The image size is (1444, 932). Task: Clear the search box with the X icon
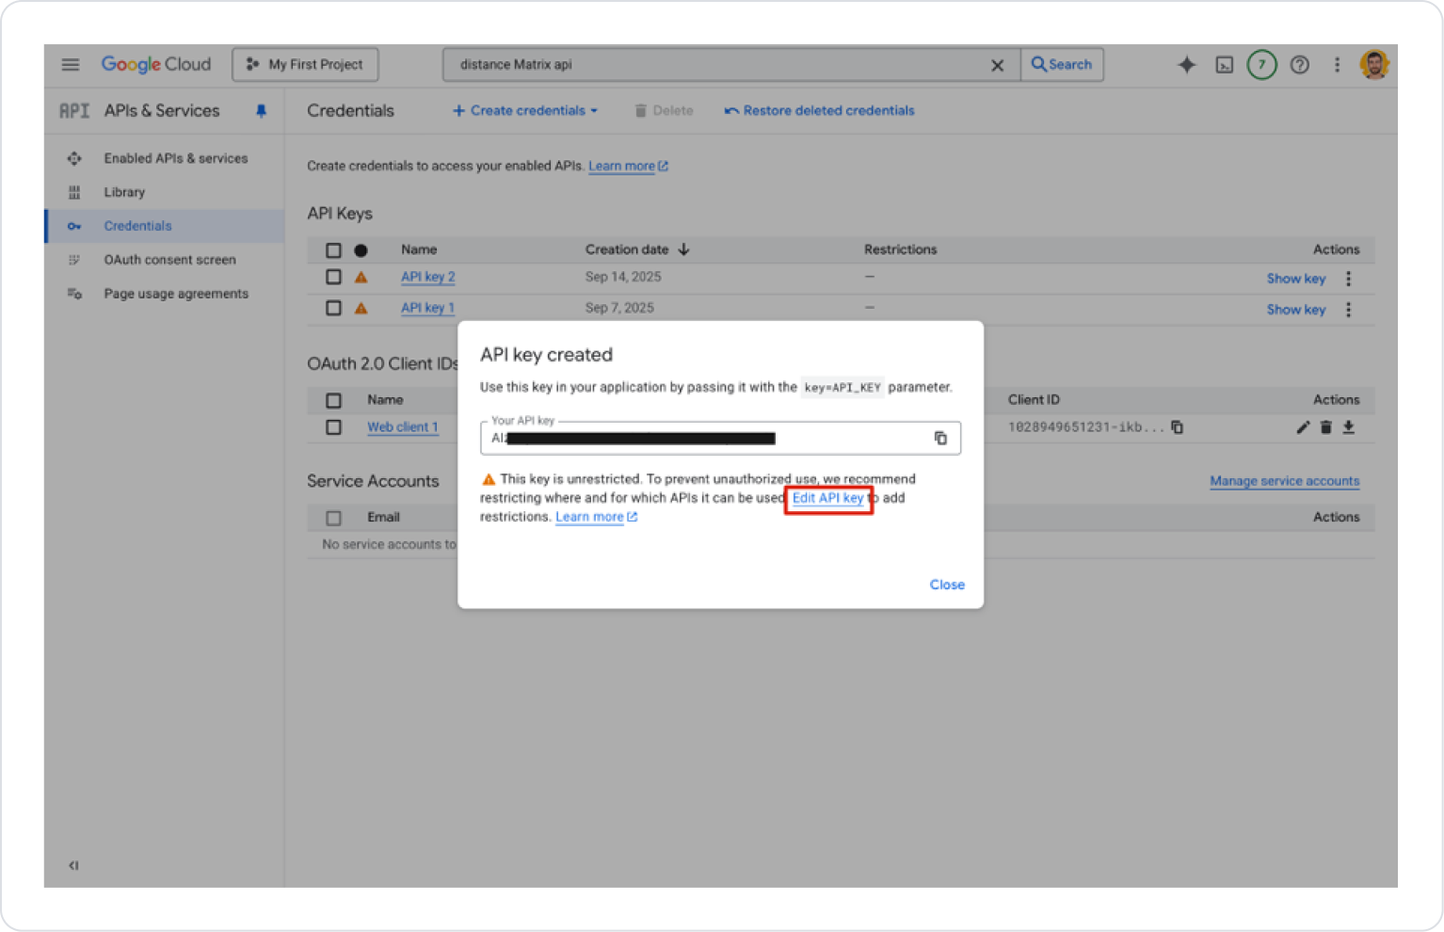[x=997, y=65]
